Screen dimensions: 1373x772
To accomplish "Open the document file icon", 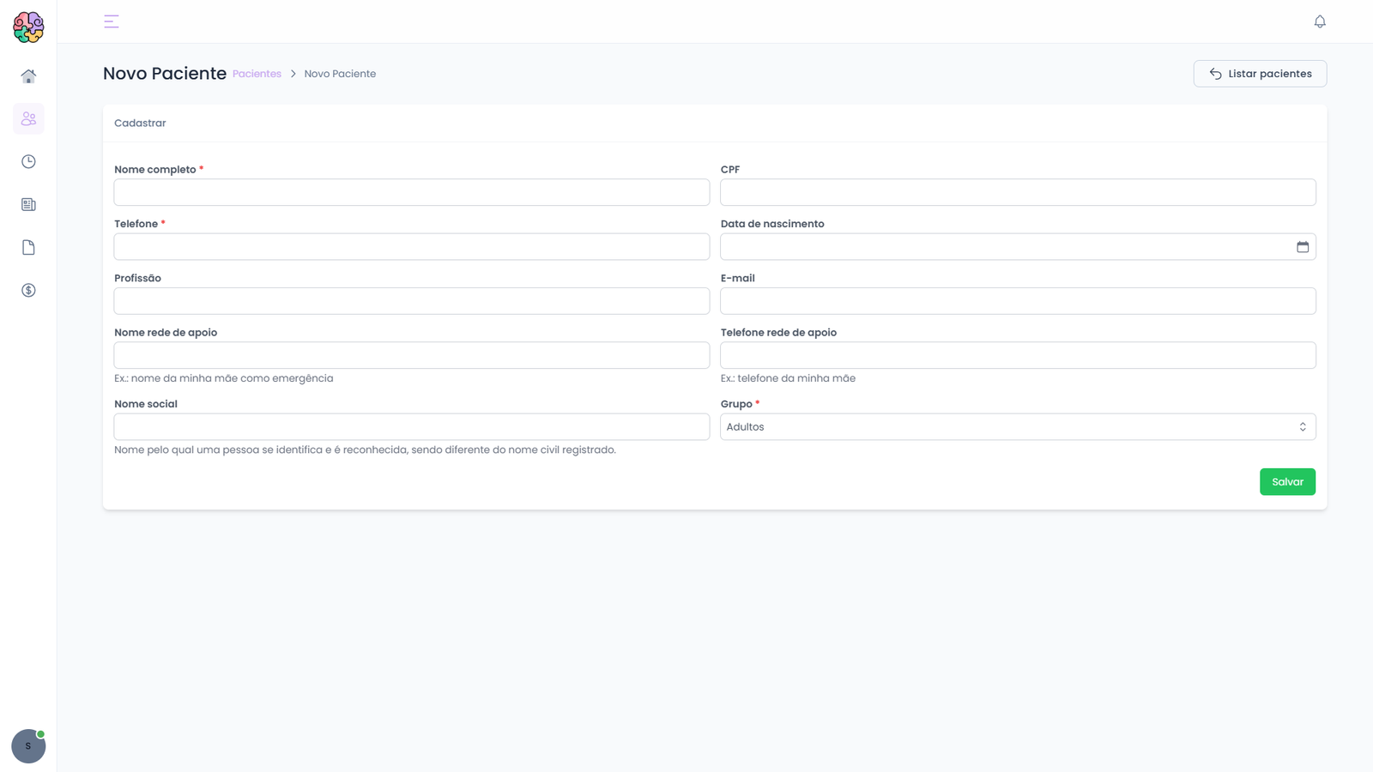I will (x=28, y=248).
